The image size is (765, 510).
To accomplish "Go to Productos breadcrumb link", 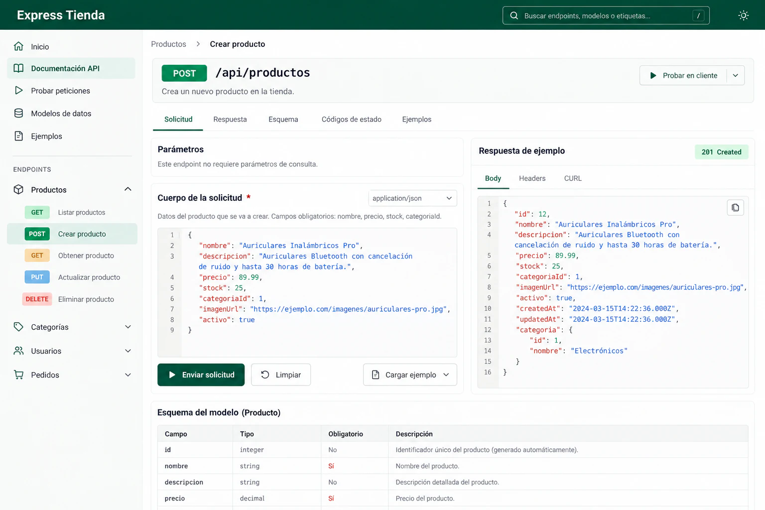I will pos(168,44).
